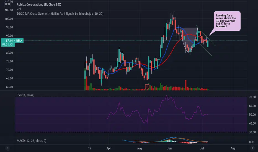Select the Vol indicator label

click(19, 9)
